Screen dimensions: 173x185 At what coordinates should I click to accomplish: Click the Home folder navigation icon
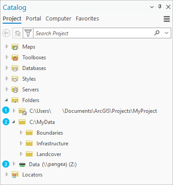coord(18,33)
